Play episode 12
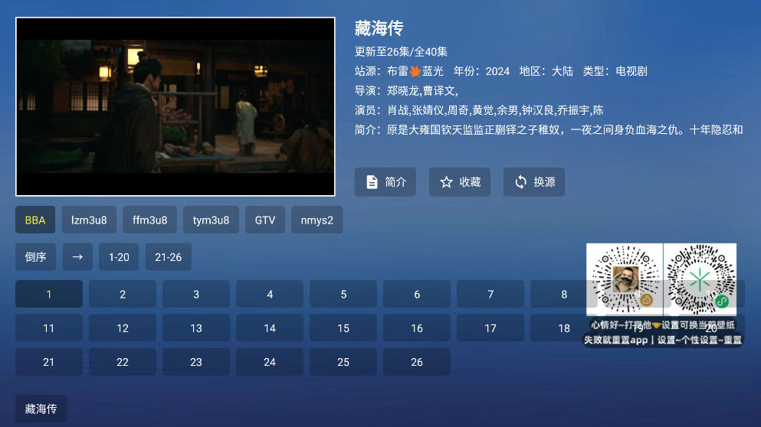Viewport: 761px width, 427px height. click(123, 328)
